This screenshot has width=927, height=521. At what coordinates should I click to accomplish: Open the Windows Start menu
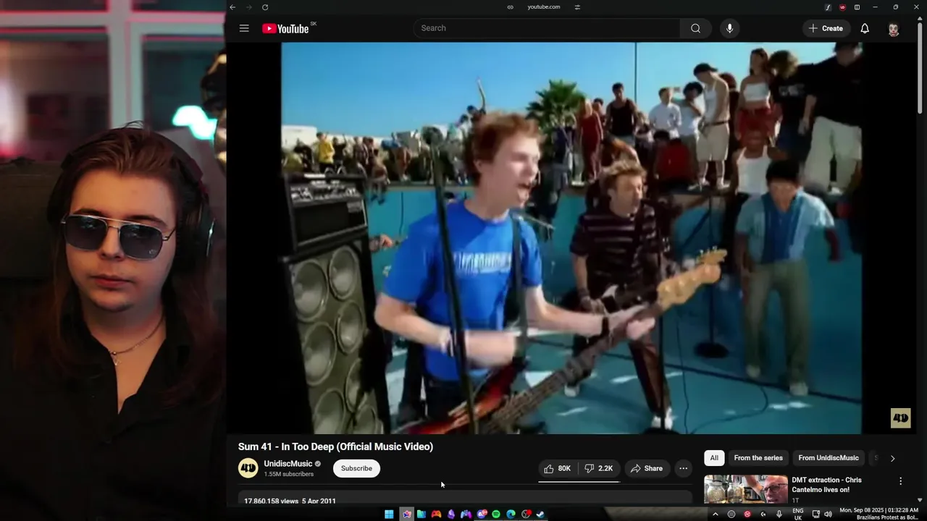pos(389,514)
